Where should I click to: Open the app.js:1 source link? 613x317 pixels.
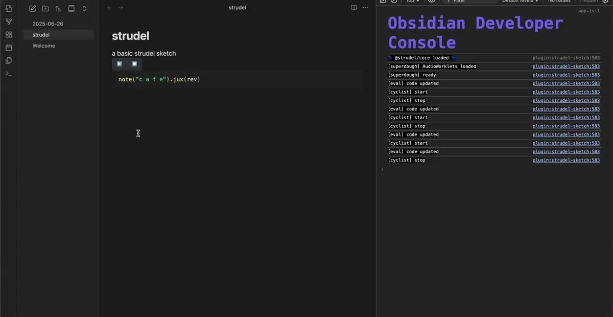(589, 11)
